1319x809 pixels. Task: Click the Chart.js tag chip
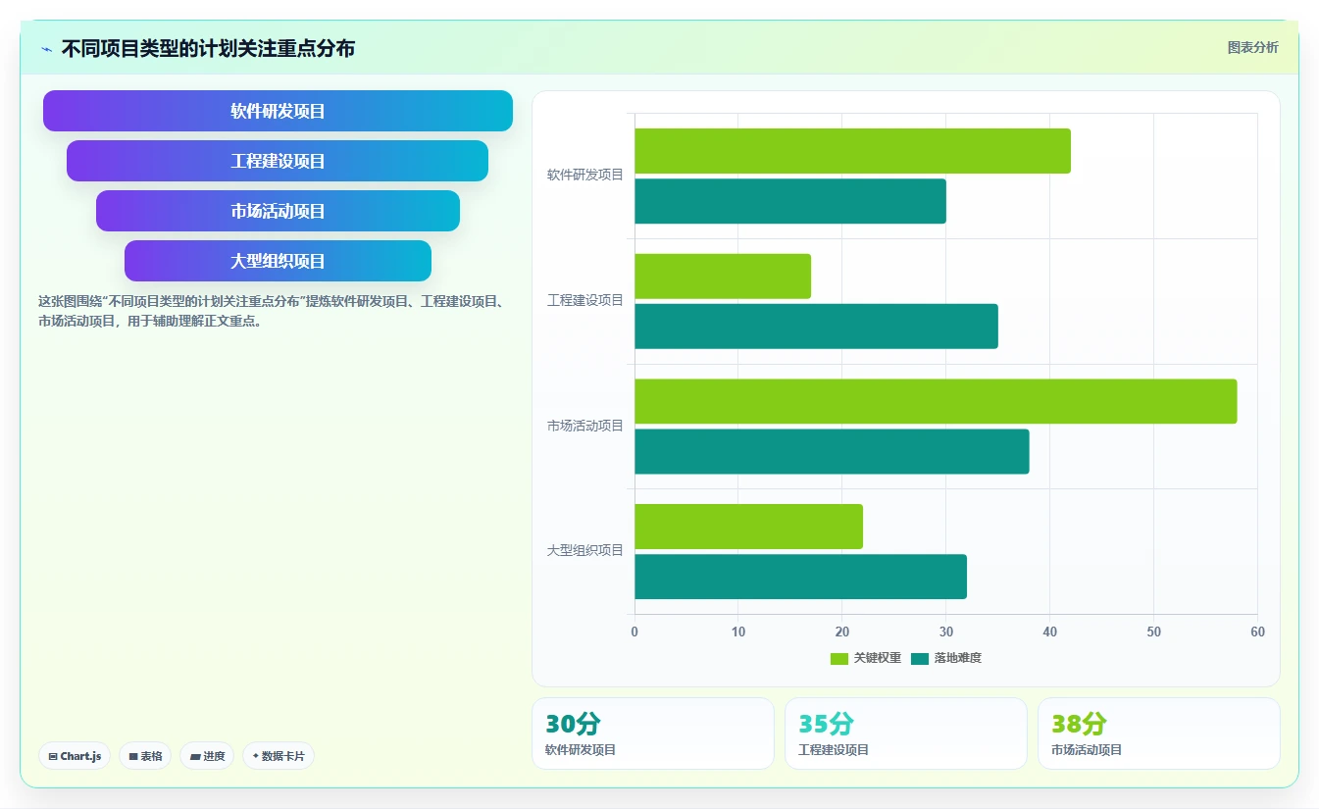(75, 756)
